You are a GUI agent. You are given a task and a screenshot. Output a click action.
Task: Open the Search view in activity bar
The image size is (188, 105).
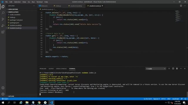coord(3,13)
